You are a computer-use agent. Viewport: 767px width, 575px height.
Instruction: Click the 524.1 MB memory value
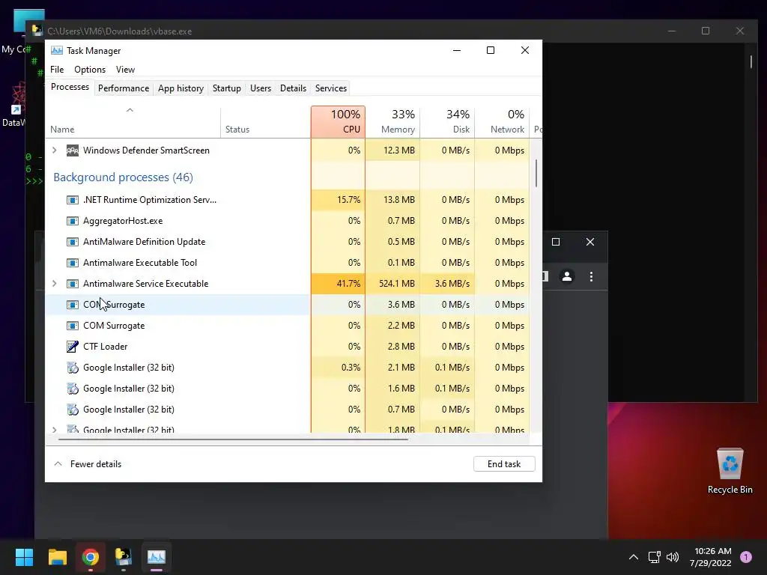(x=397, y=284)
